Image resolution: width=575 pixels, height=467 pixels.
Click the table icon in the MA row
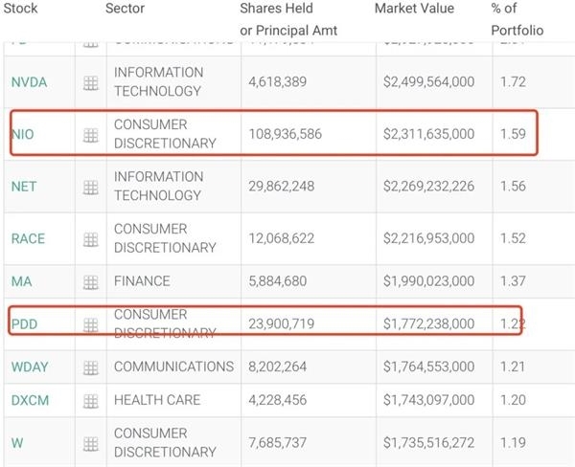[91, 281]
